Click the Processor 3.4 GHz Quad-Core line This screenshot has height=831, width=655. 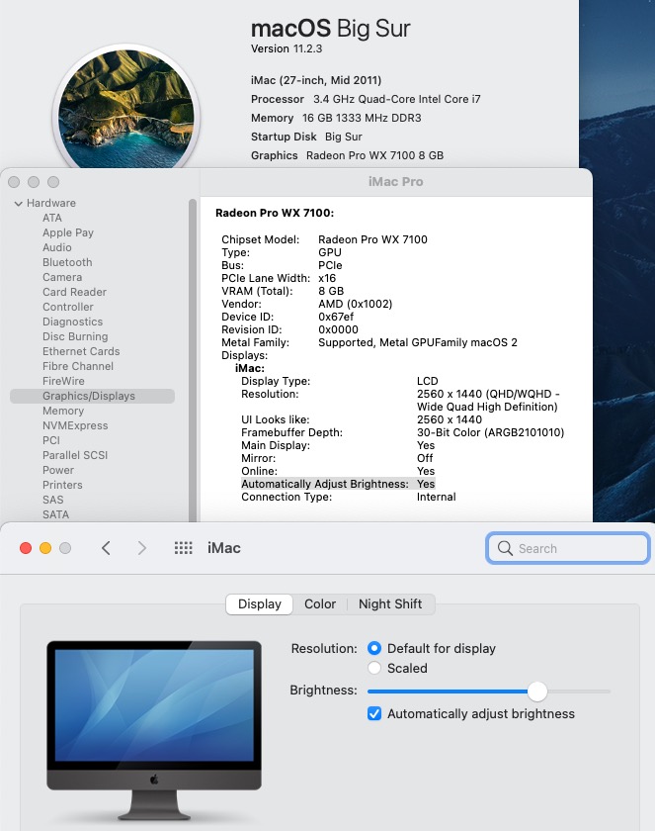[x=366, y=99]
